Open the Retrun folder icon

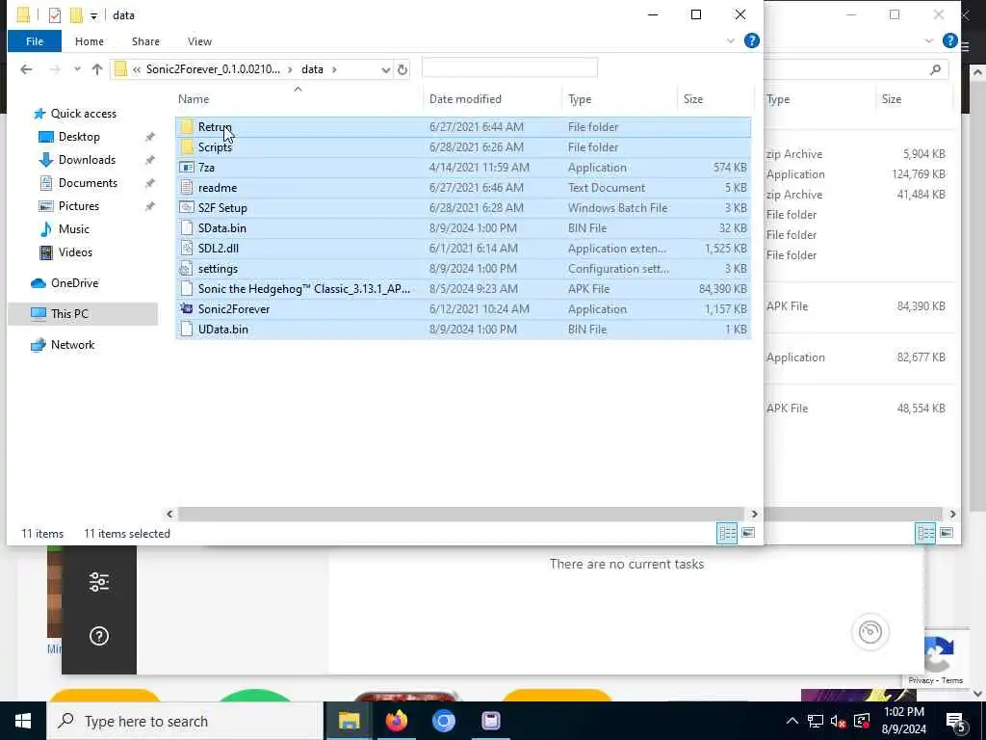click(187, 126)
